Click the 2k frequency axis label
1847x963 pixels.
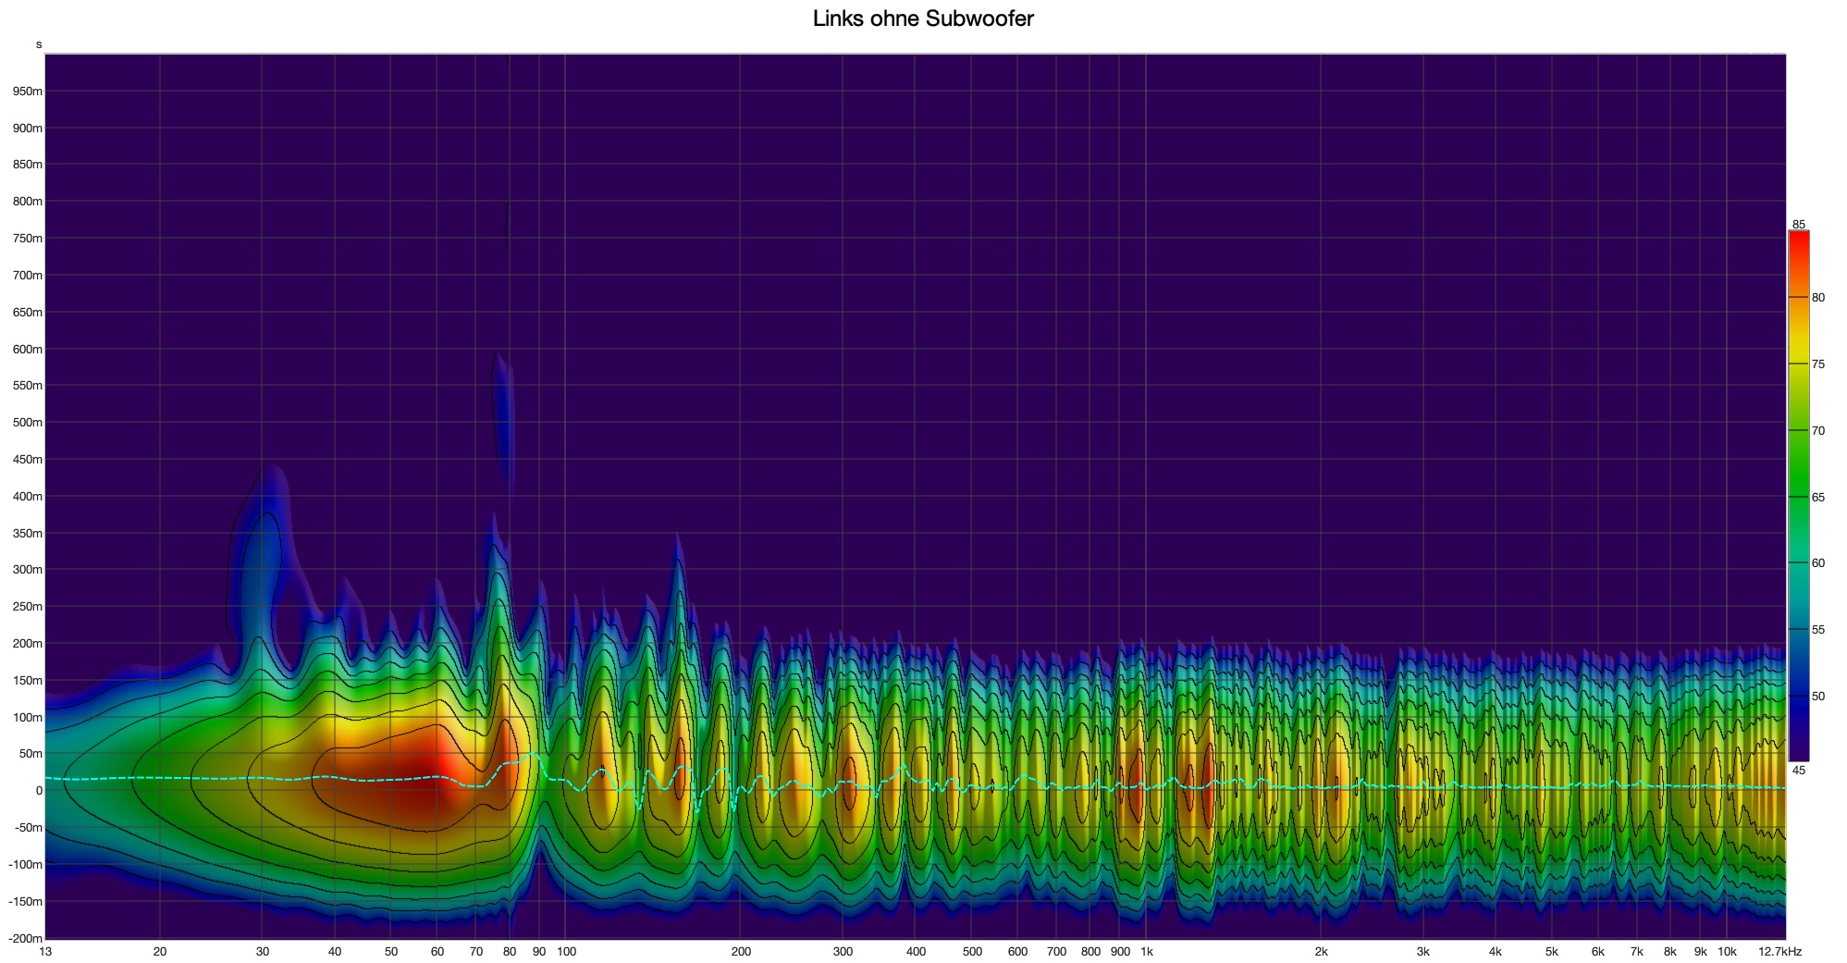(x=1321, y=952)
